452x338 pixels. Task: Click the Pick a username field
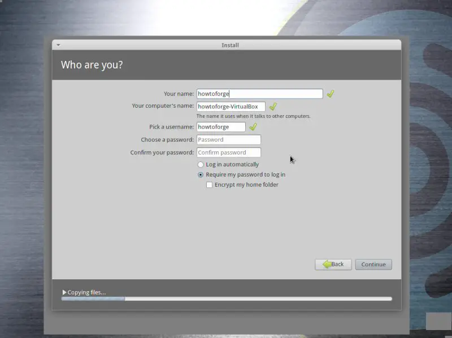(x=221, y=127)
